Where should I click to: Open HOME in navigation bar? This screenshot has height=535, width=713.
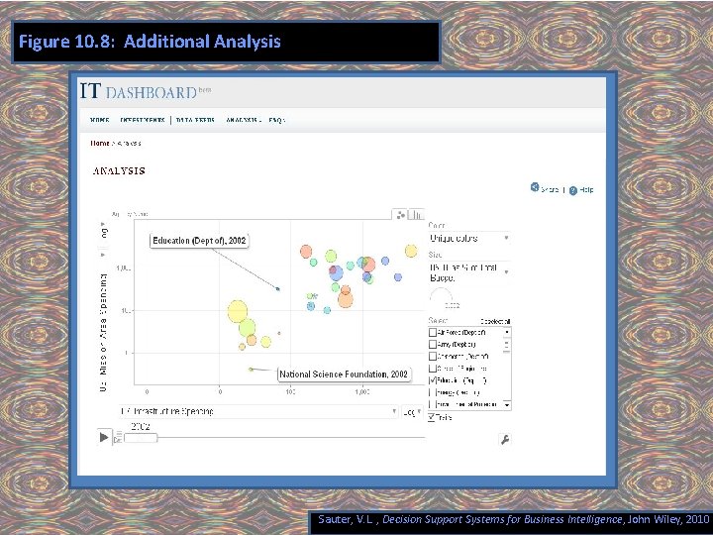tap(100, 120)
